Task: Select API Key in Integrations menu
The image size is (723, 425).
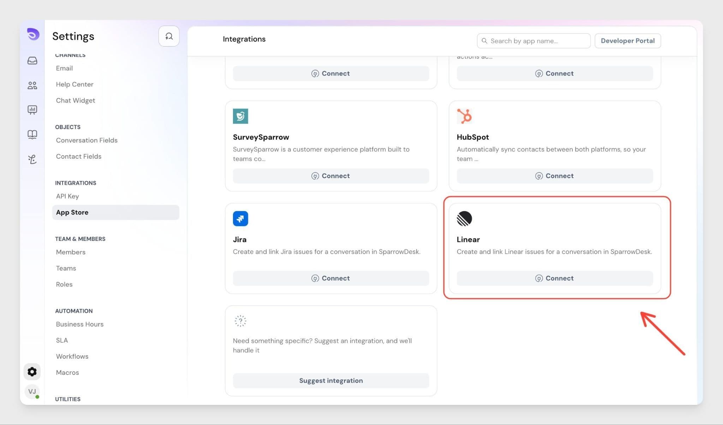Action: point(67,196)
